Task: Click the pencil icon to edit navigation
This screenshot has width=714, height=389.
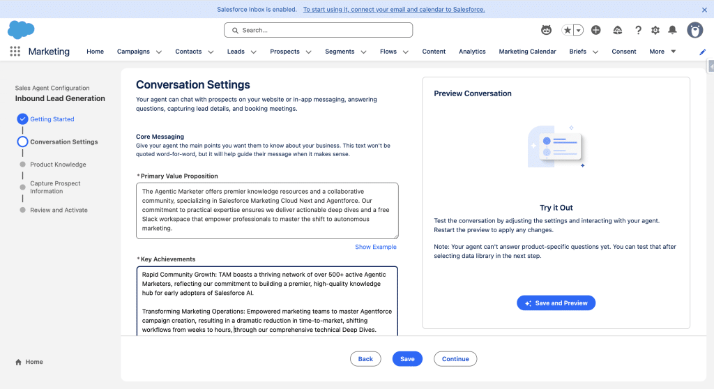Action: pos(702,52)
